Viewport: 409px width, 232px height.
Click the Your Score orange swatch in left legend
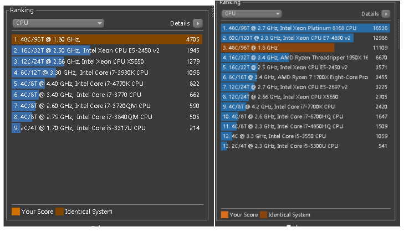pos(16,212)
